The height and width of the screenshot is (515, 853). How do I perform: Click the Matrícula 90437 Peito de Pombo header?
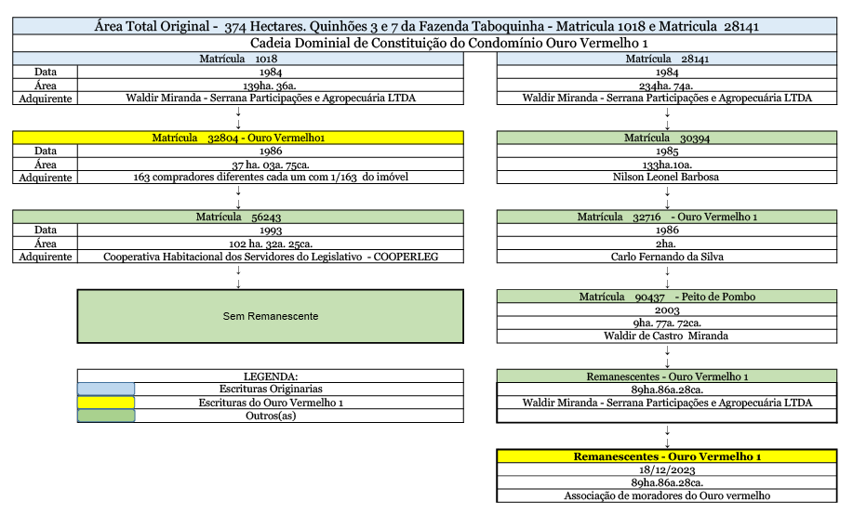[x=667, y=297]
